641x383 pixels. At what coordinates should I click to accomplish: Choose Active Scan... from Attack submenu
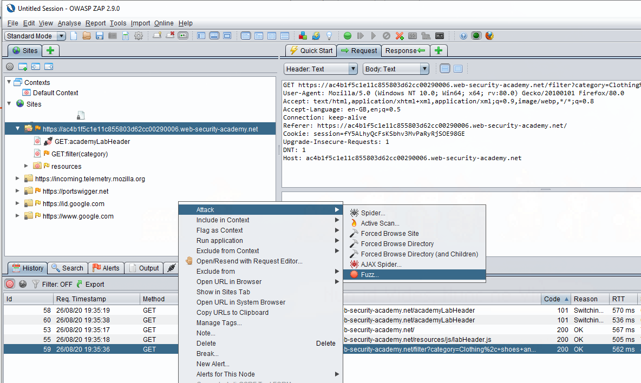[415, 223]
